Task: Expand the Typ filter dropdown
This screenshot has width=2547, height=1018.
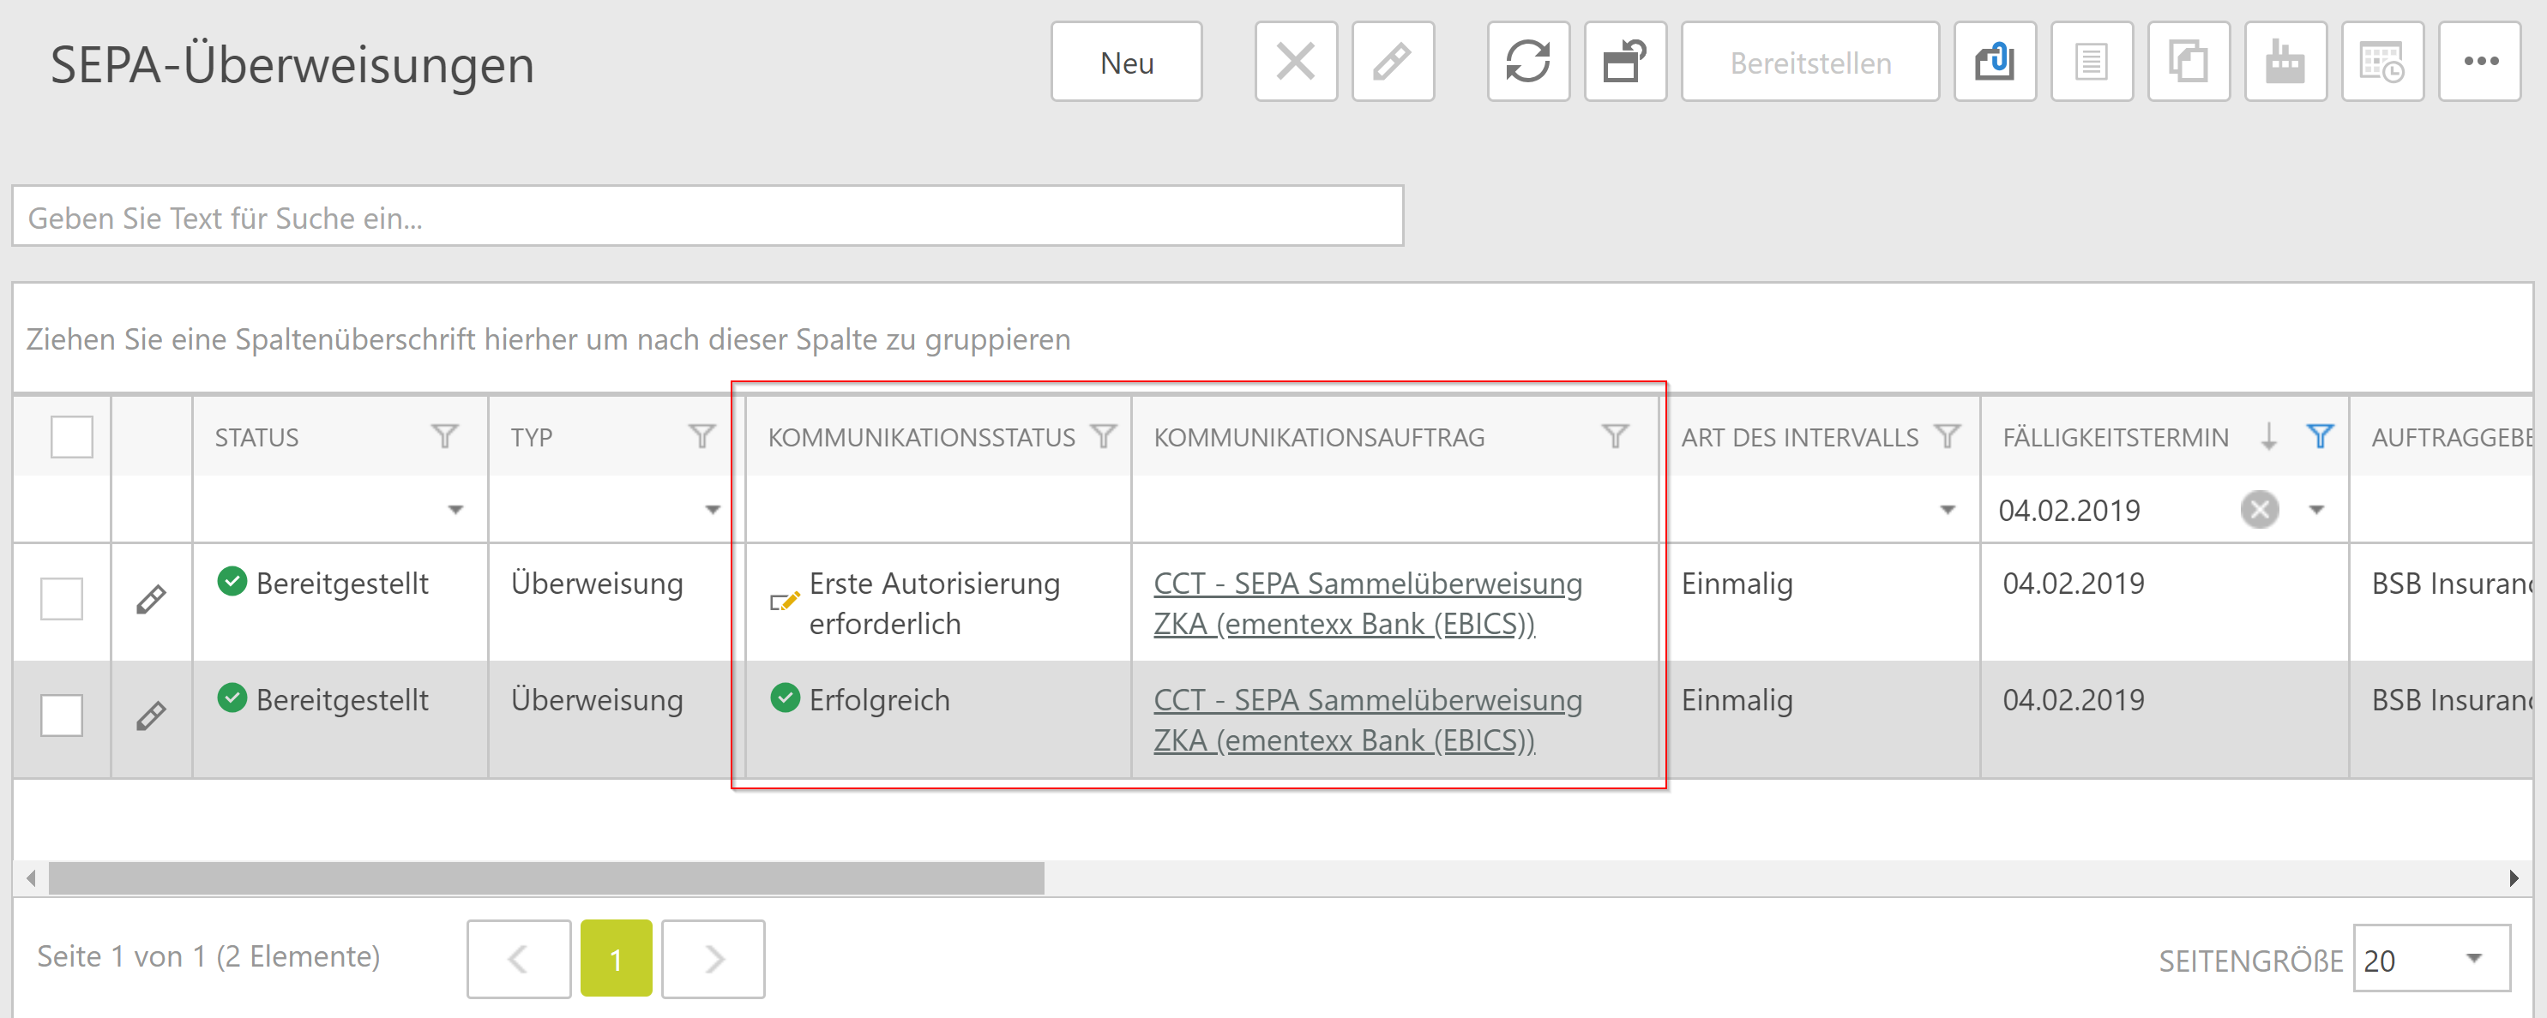Action: point(712,510)
